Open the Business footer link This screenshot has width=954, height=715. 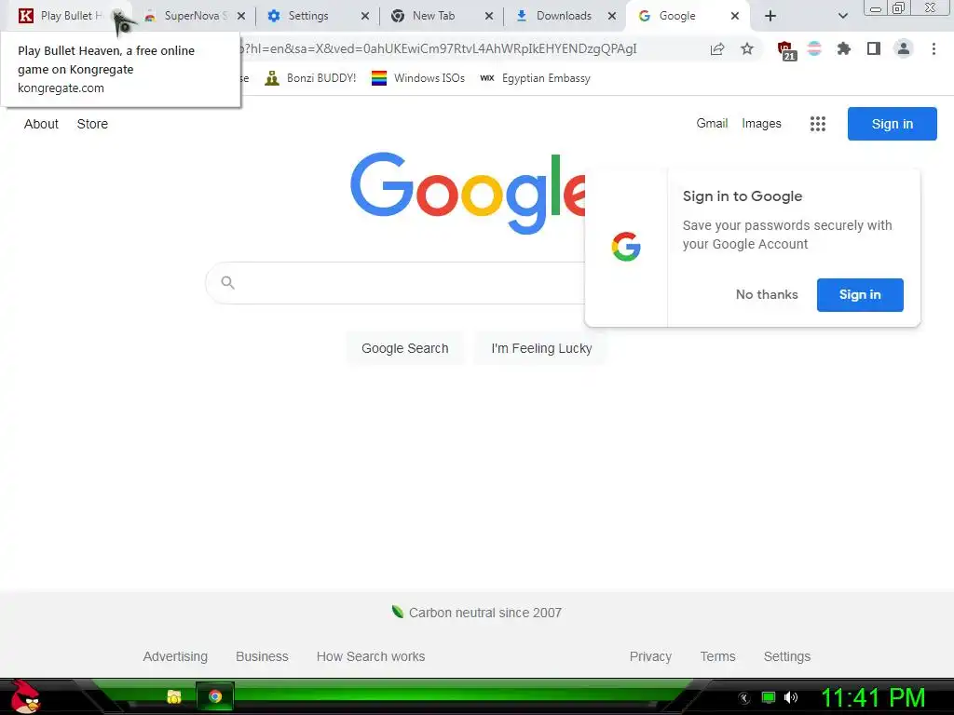262,656
